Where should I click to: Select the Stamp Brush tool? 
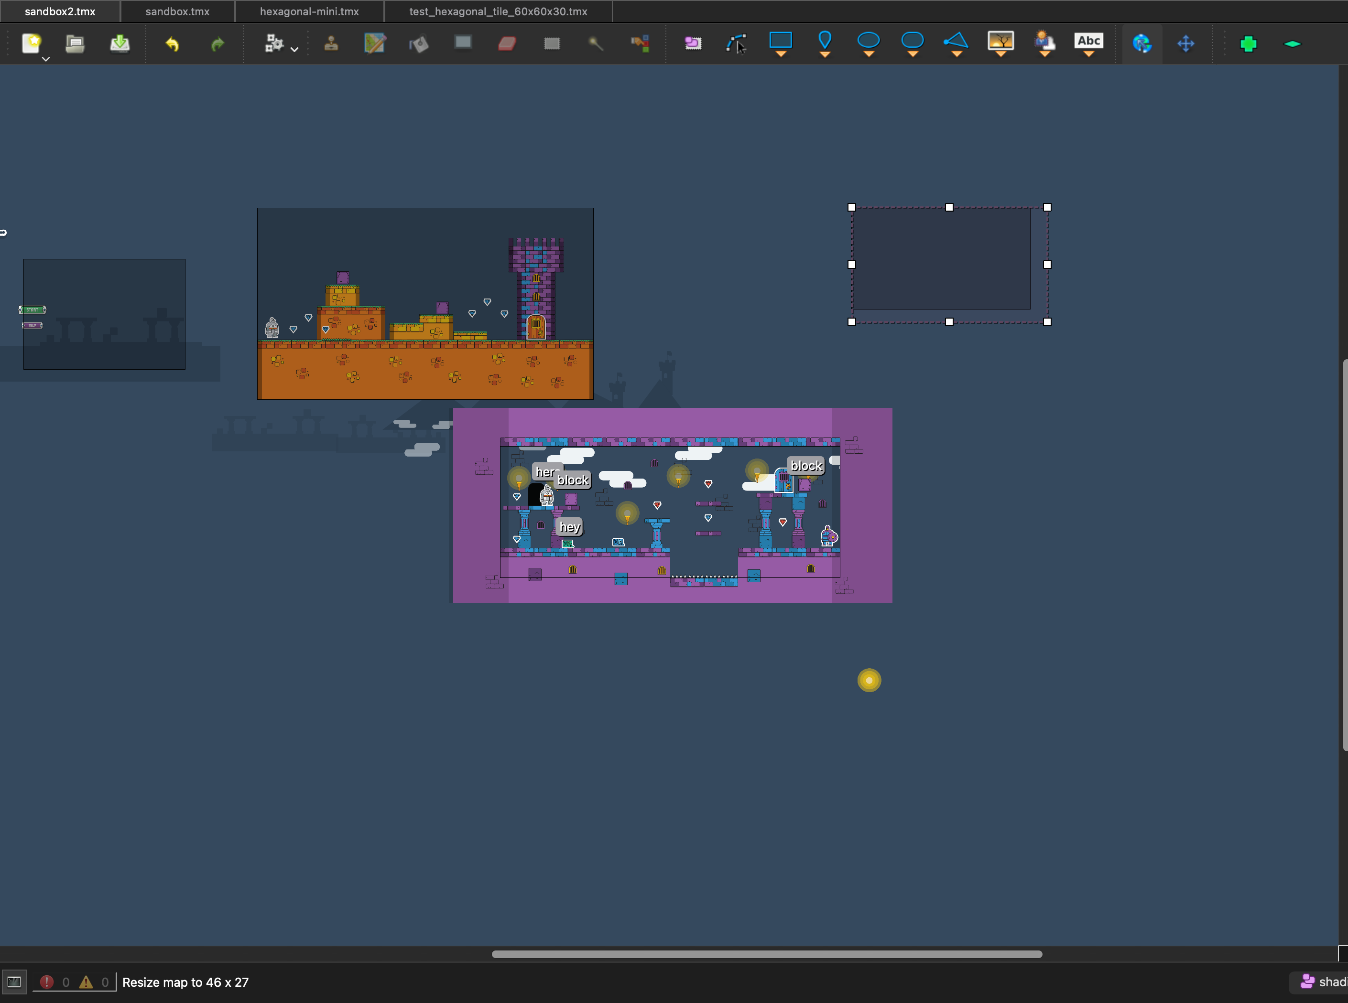coord(331,43)
